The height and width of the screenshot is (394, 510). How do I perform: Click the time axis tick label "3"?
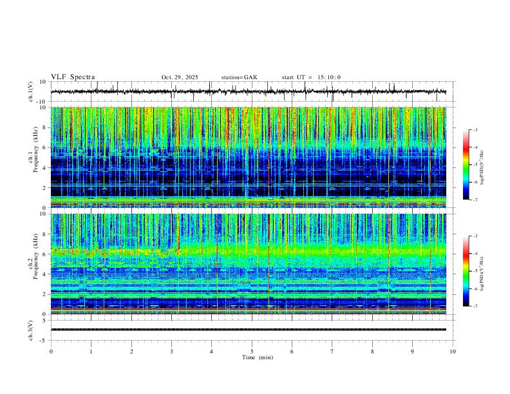click(171, 352)
